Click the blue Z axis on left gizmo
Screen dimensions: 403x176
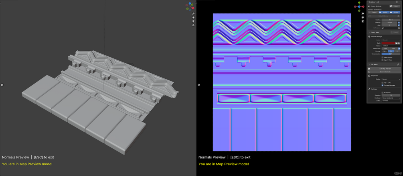[190, 4]
